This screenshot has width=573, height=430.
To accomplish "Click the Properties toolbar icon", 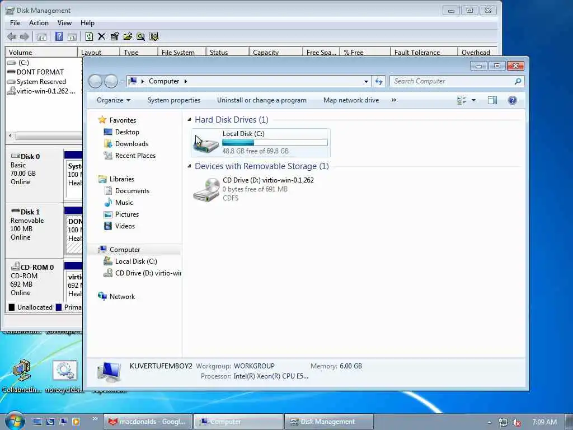I will (114, 36).
